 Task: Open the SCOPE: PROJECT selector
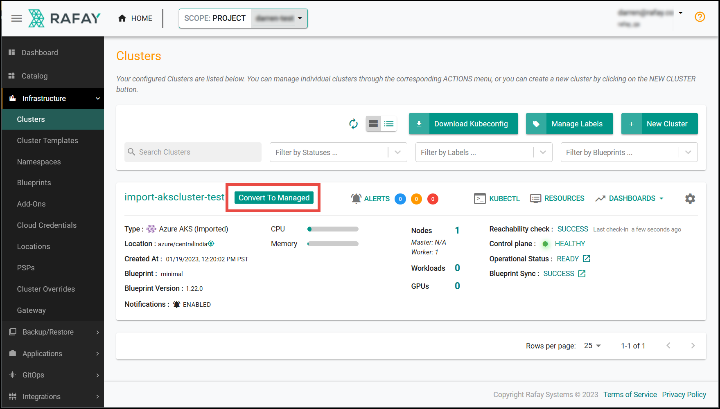click(x=243, y=18)
